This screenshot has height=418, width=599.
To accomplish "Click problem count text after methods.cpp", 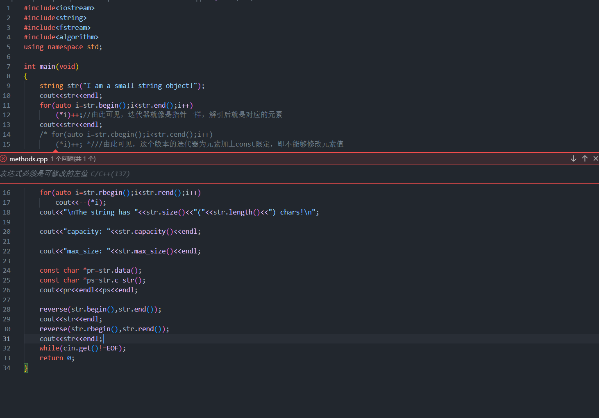I will coord(73,159).
